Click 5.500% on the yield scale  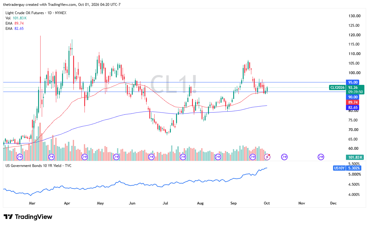coord(354,164)
